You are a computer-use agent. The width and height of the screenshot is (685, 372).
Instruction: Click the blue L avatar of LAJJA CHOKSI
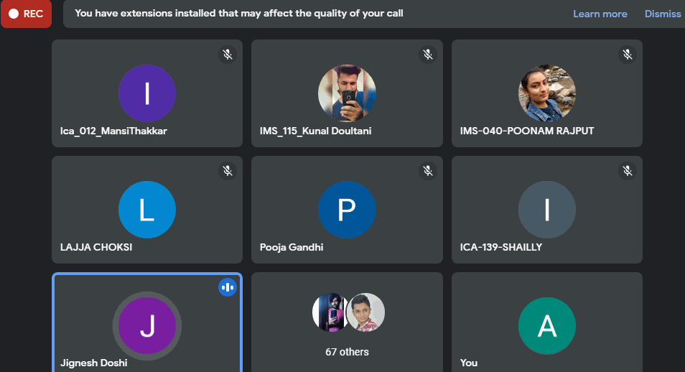[x=147, y=210]
